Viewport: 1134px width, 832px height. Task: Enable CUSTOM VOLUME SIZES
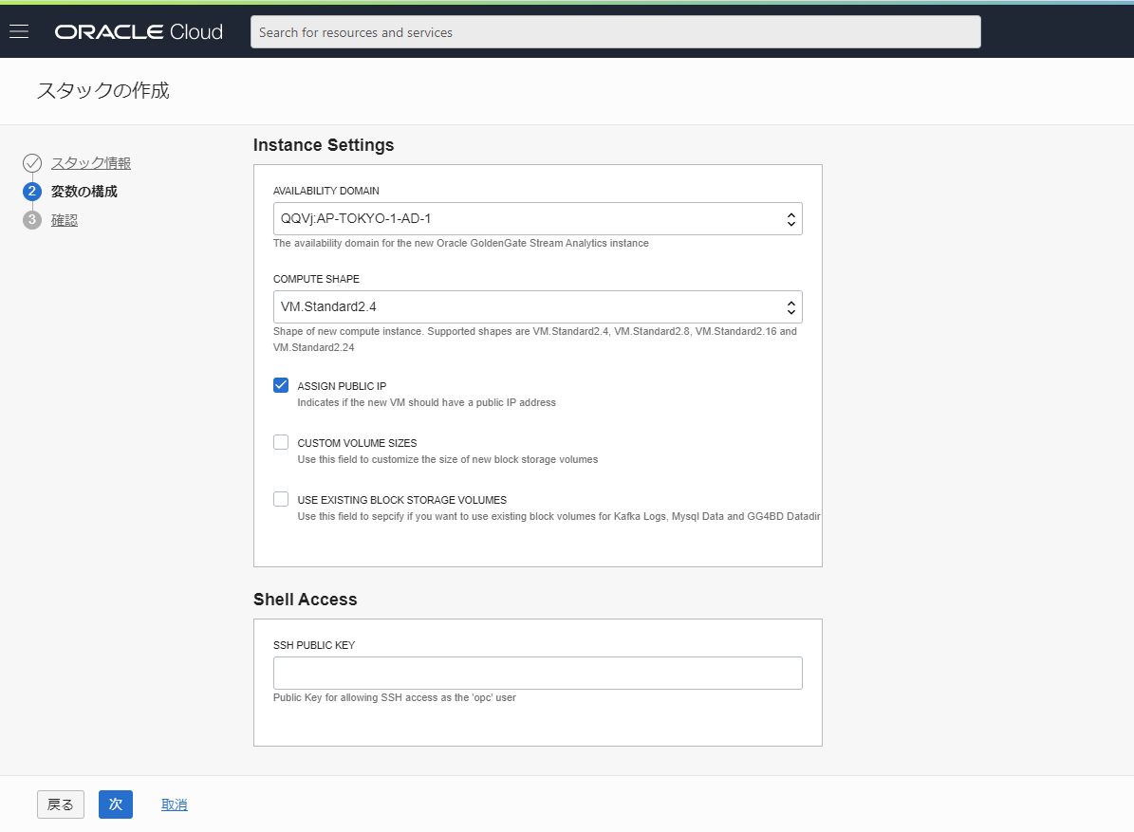click(x=280, y=441)
